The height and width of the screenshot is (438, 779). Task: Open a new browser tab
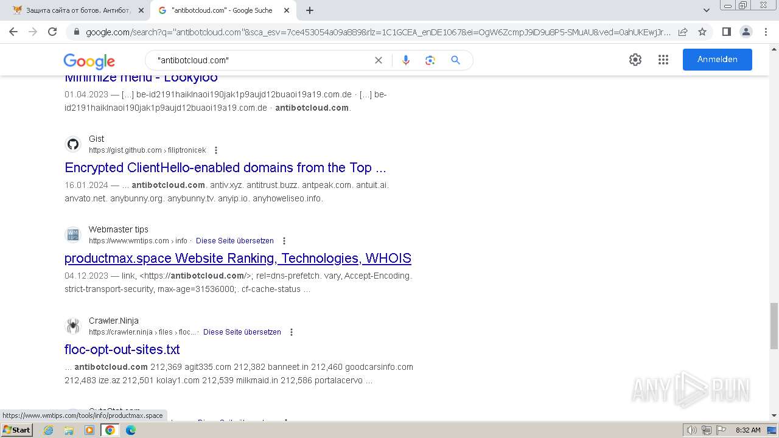click(310, 10)
